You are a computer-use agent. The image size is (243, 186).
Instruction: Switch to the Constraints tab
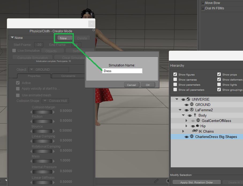click(68, 76)
